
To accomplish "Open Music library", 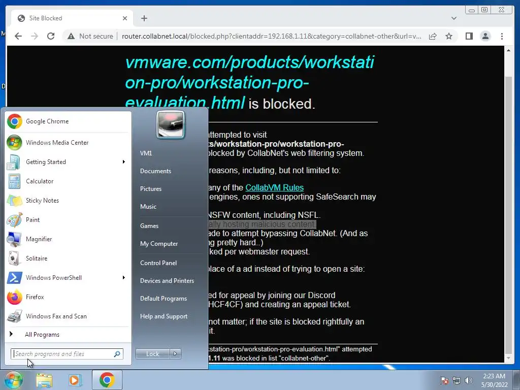I will pos(148,207).
